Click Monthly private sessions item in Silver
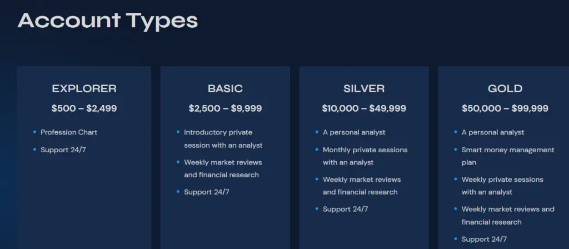 [365, 156]
